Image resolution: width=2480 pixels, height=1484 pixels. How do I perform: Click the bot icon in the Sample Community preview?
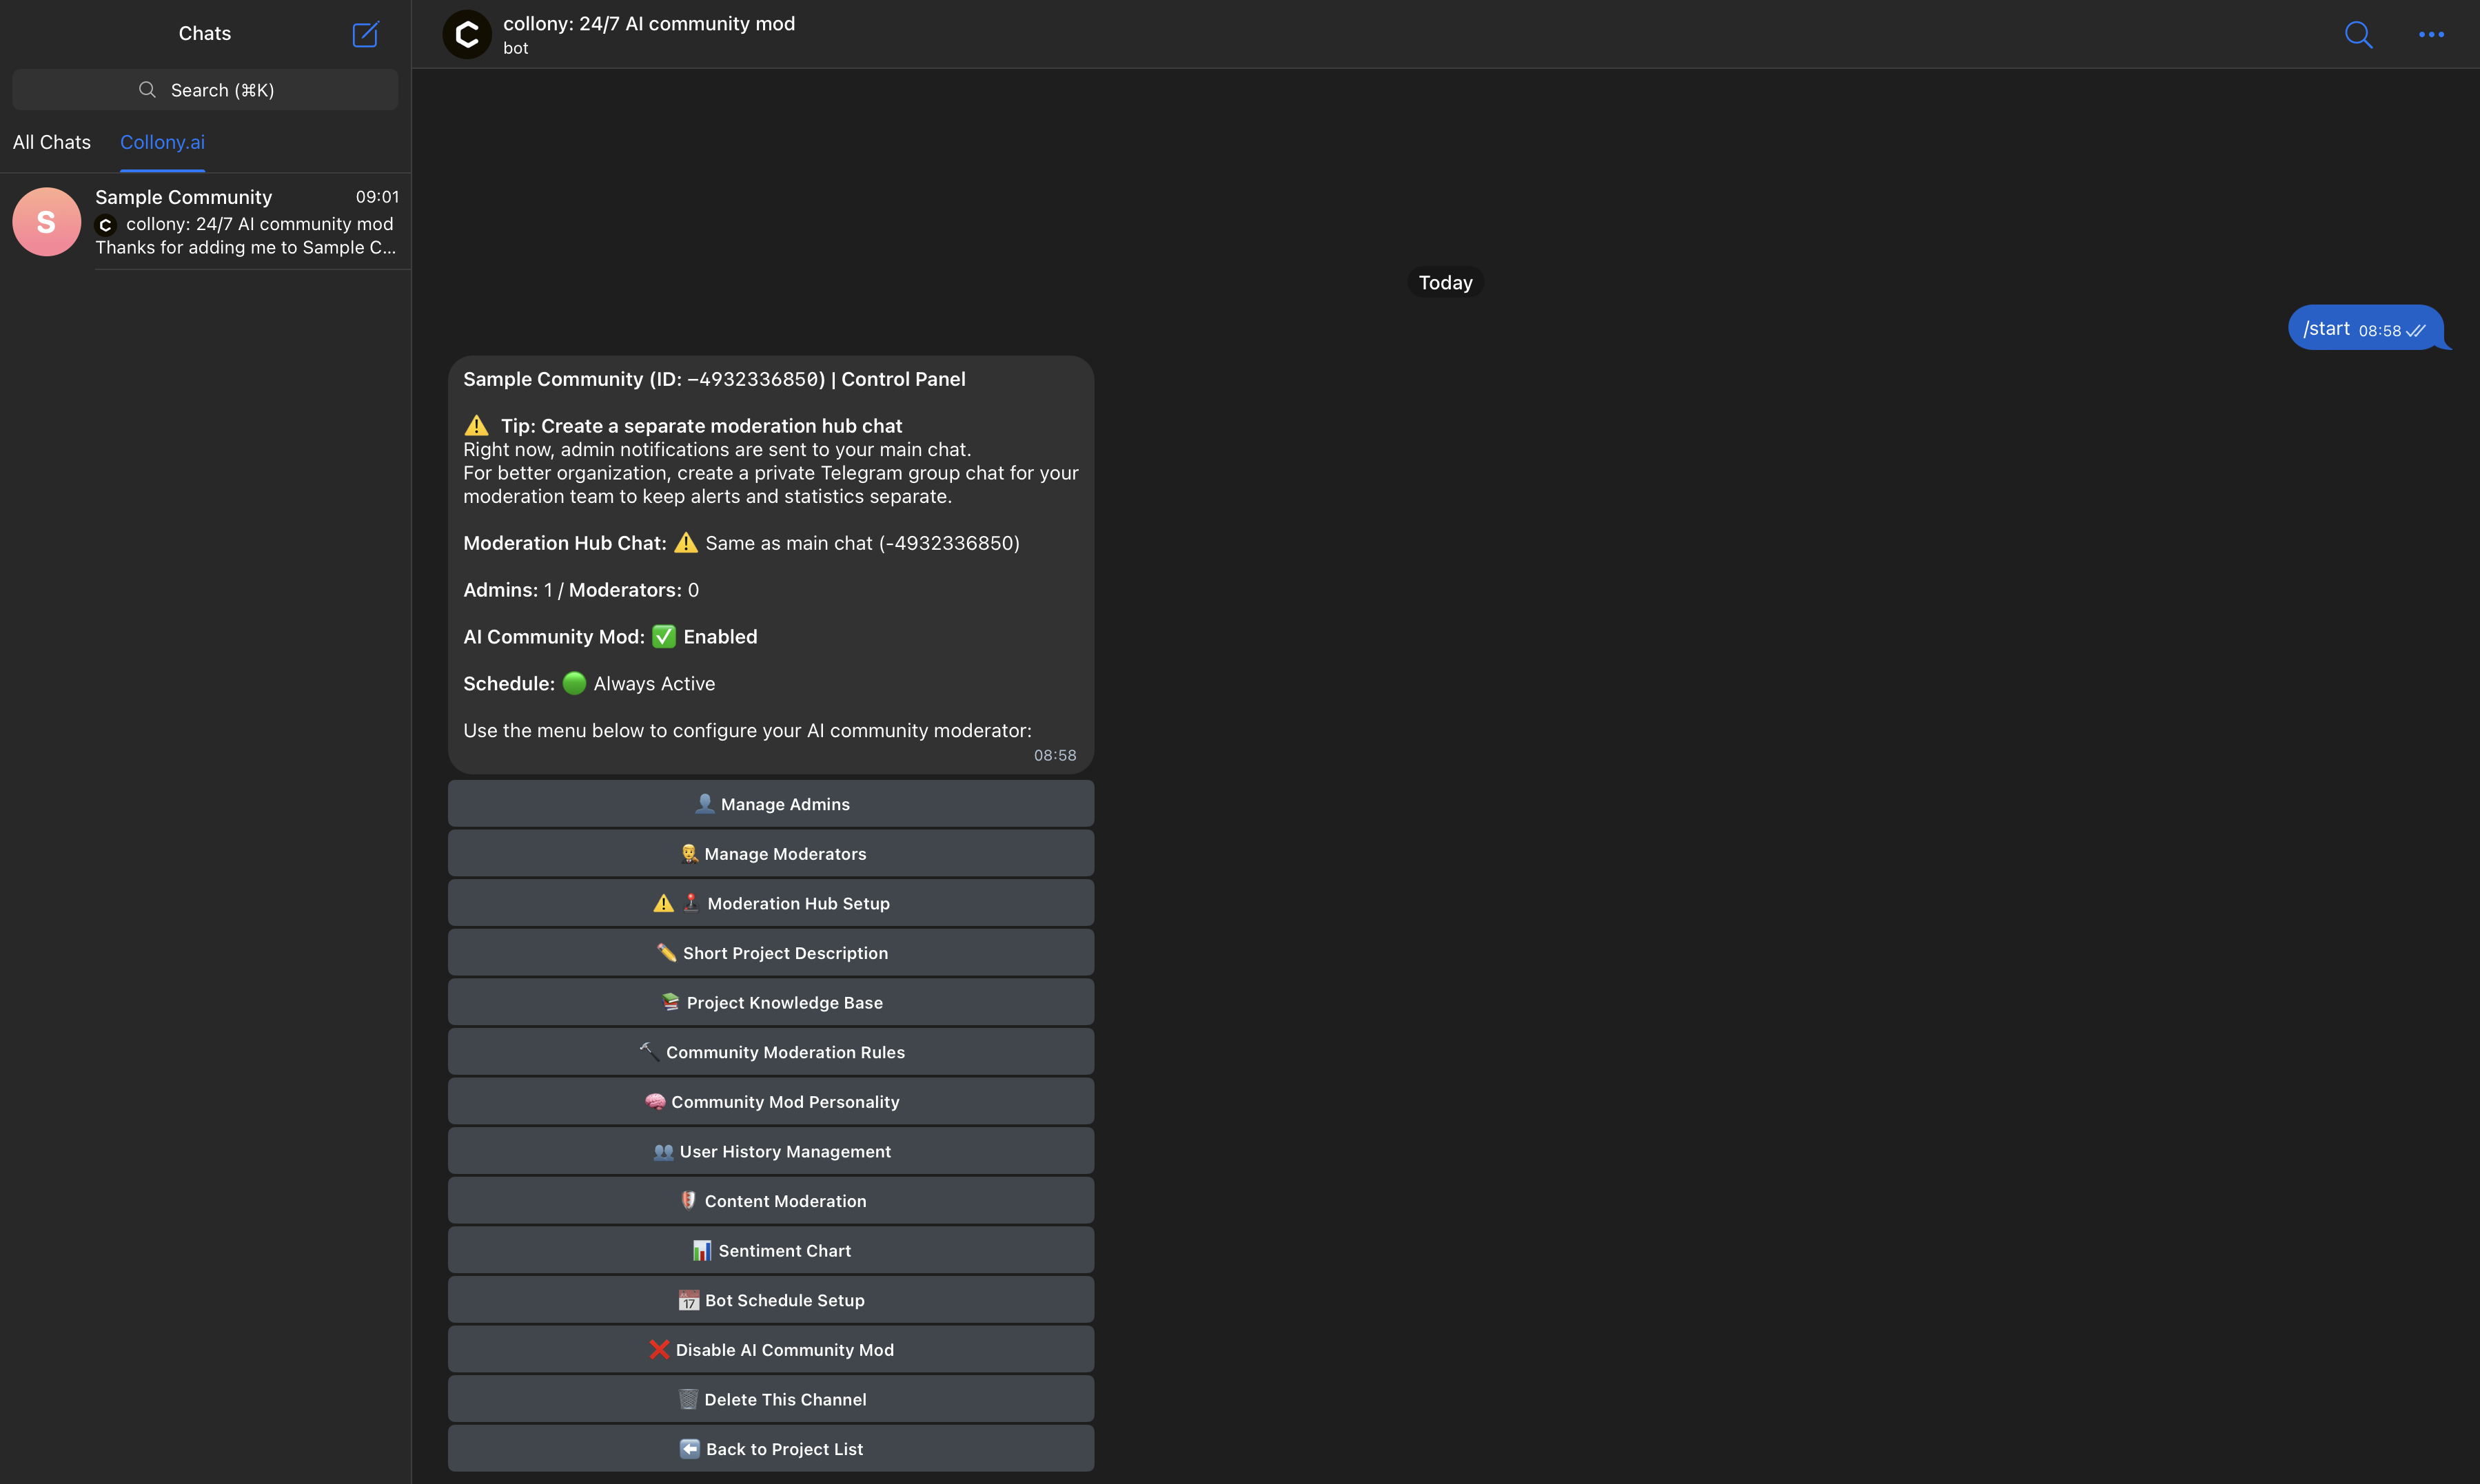(105, 224)
